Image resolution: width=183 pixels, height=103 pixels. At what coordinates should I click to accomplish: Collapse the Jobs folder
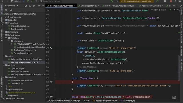(x=3, y=56)
